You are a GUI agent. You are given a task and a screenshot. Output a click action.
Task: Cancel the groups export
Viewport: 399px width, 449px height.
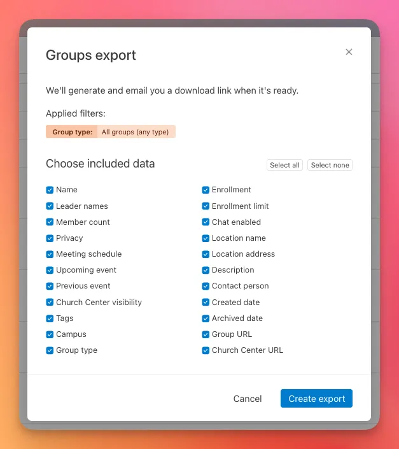coord(248,399)
